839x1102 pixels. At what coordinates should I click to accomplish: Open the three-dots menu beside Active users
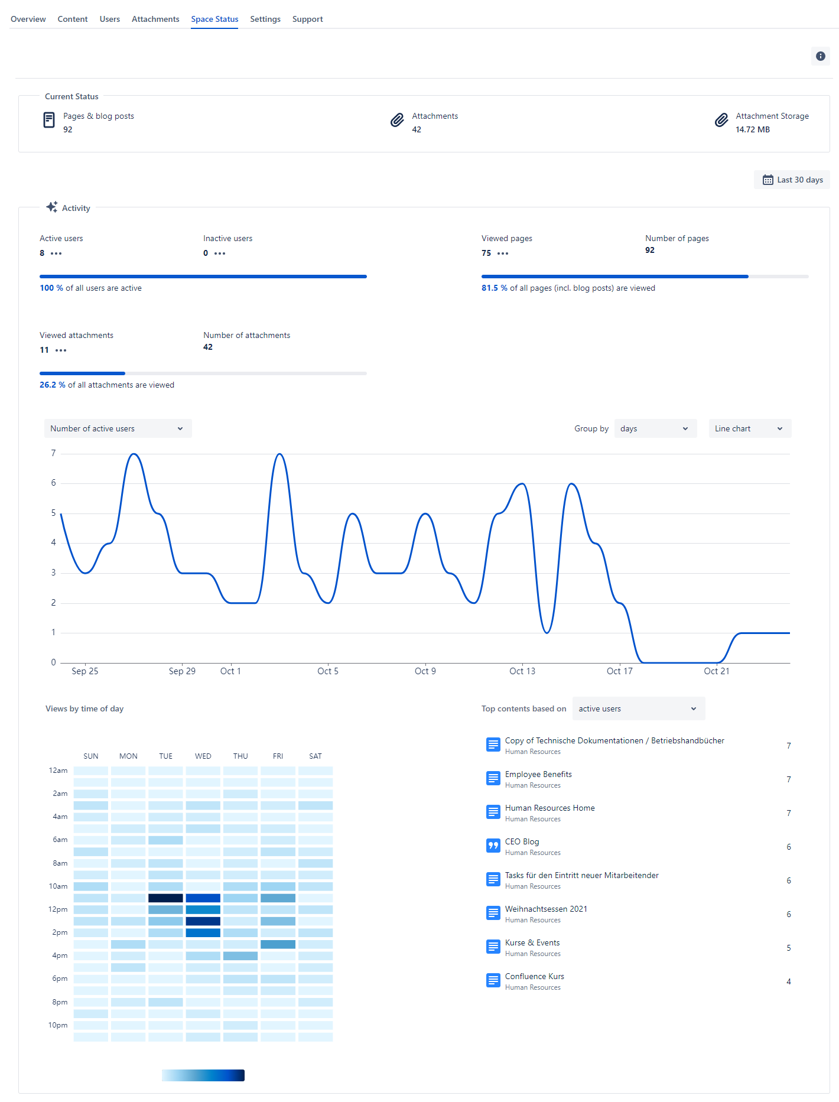[56, 253]
